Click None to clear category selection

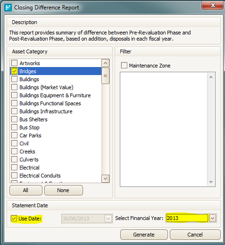tap(63, 190)
